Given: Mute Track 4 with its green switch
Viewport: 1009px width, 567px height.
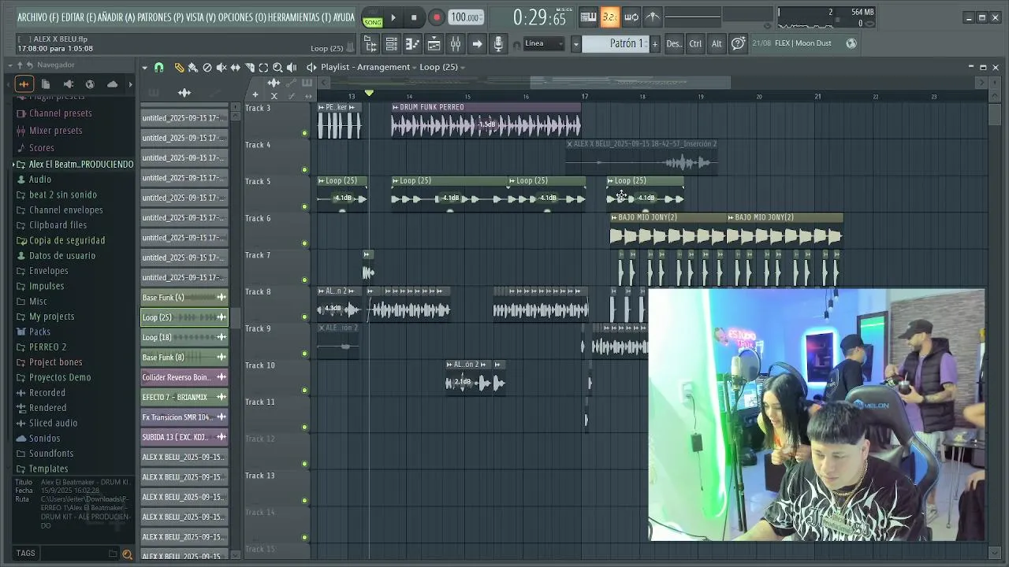Looking at the screenshot, I should [x=304, y=170].
